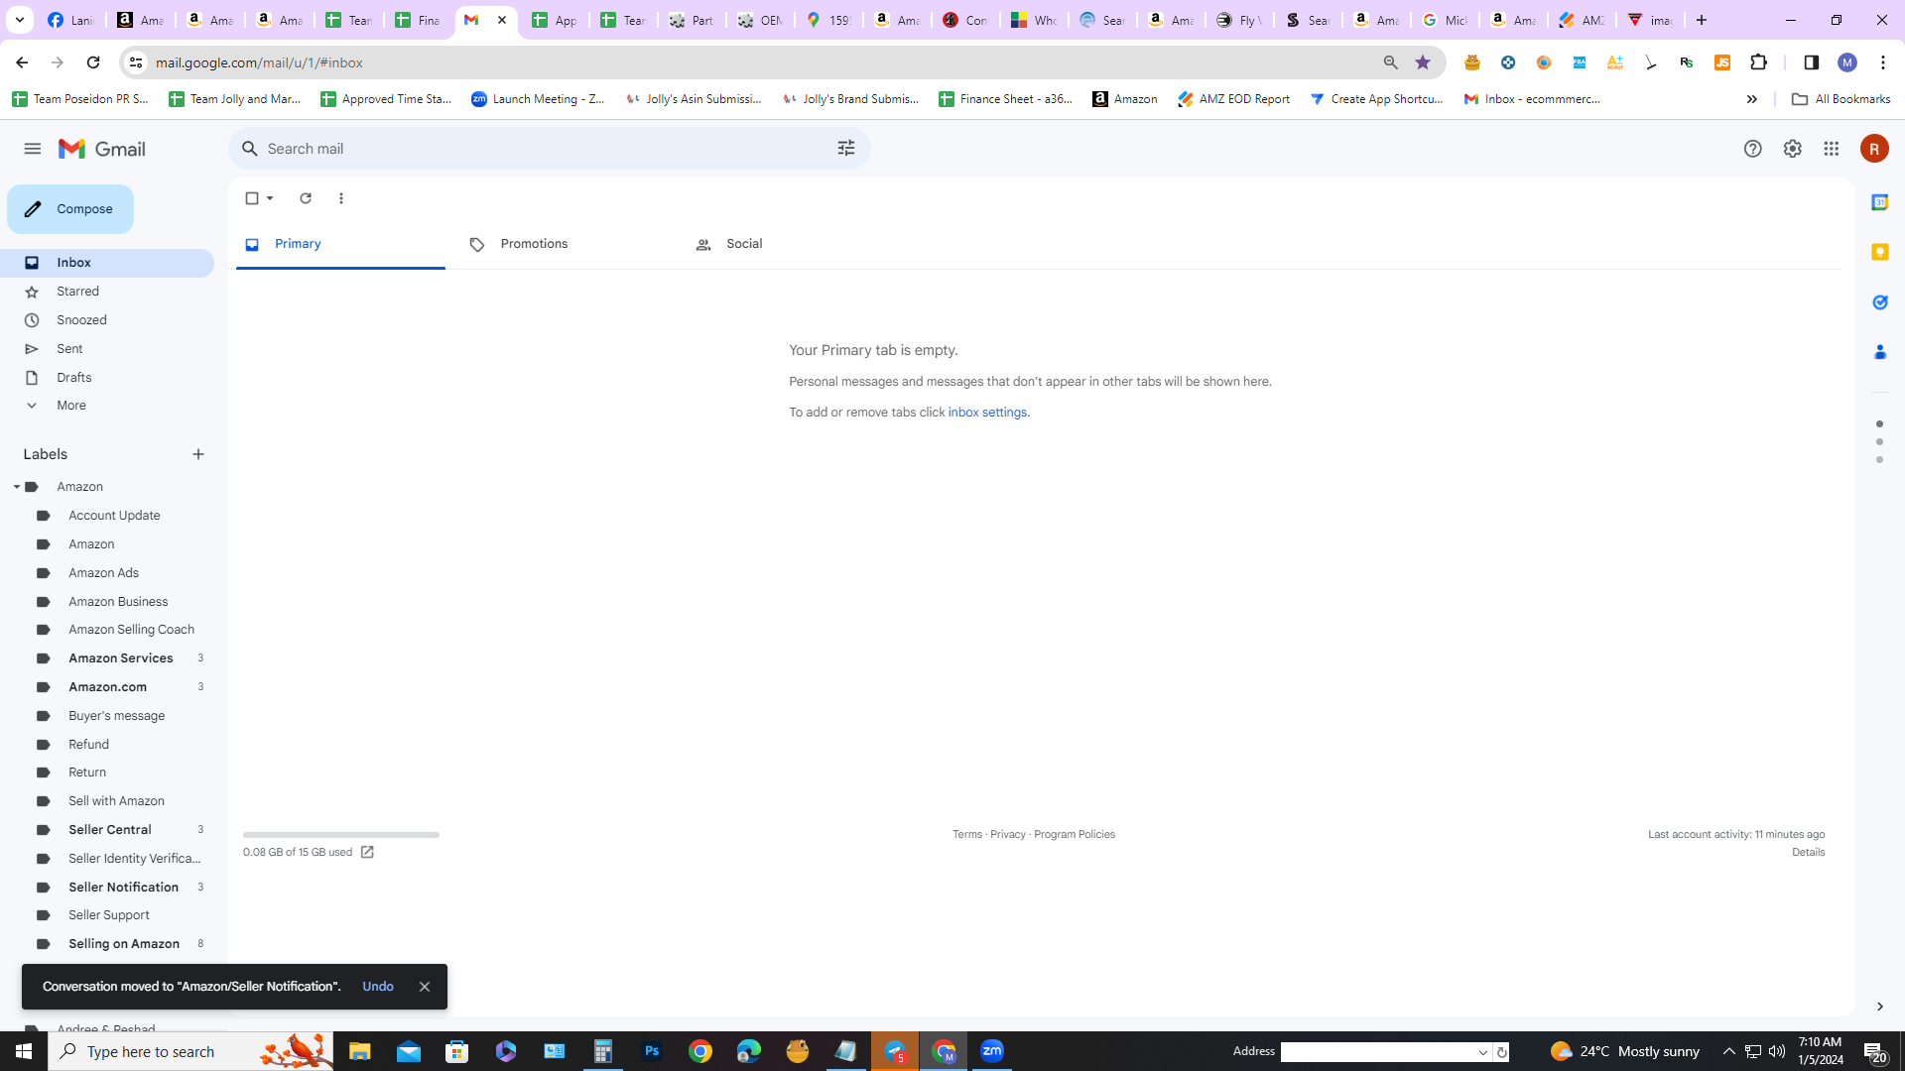Switch to the Primary tab
Screen dimensions: 1905x1071
[x=340, y=244]
